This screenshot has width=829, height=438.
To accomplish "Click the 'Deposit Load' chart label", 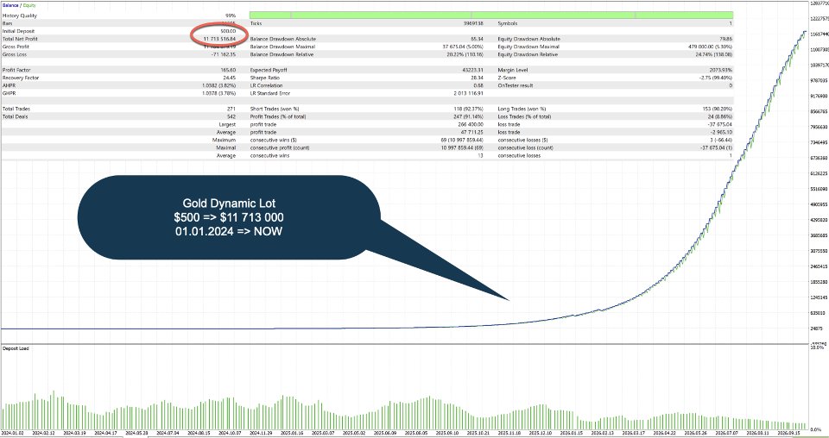I will 16,349.
